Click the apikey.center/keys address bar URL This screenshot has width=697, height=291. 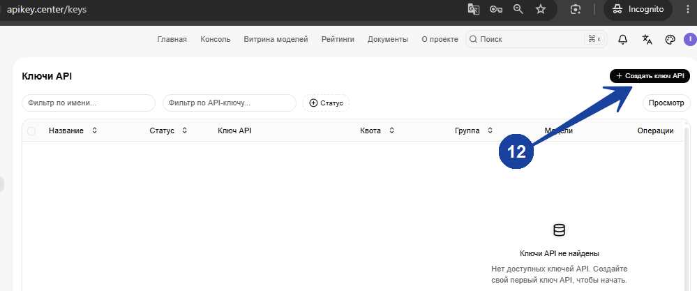click(x=46, y=9)
